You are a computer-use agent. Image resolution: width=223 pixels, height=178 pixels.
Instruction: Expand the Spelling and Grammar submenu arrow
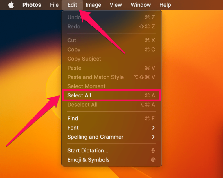point(153,137)
